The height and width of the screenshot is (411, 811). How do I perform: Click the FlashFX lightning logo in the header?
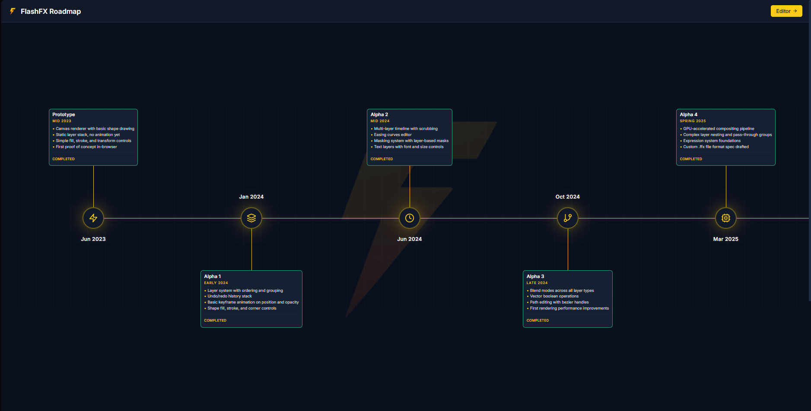(12, 11)
